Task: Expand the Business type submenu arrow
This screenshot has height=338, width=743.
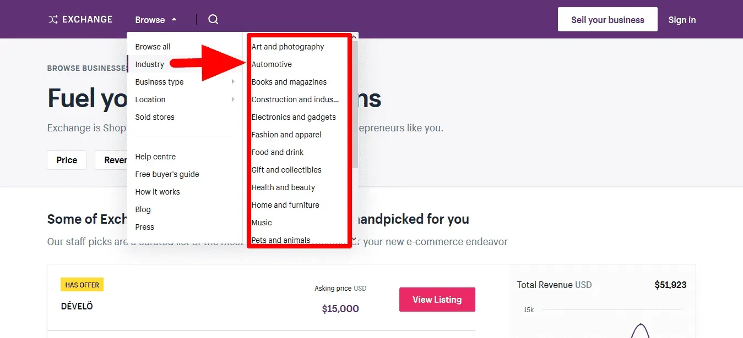Action: [233, 82]
